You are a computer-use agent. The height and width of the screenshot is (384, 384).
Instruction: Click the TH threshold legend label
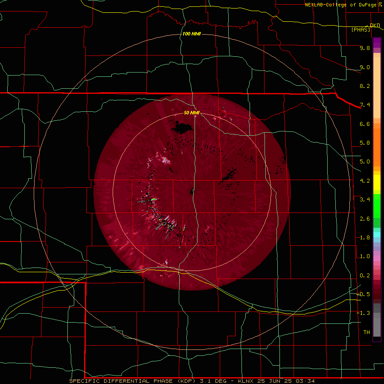pyautogui.click(x=367, y=332)
